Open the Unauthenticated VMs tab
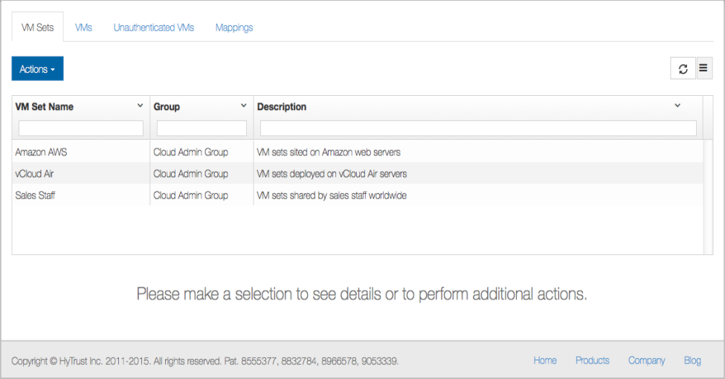The height and width of the screenshot is (379, 725). tap(153, 27)
